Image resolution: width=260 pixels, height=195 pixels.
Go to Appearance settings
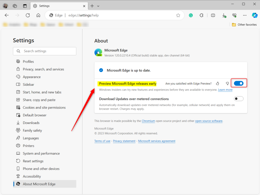[x=45, y=77]
